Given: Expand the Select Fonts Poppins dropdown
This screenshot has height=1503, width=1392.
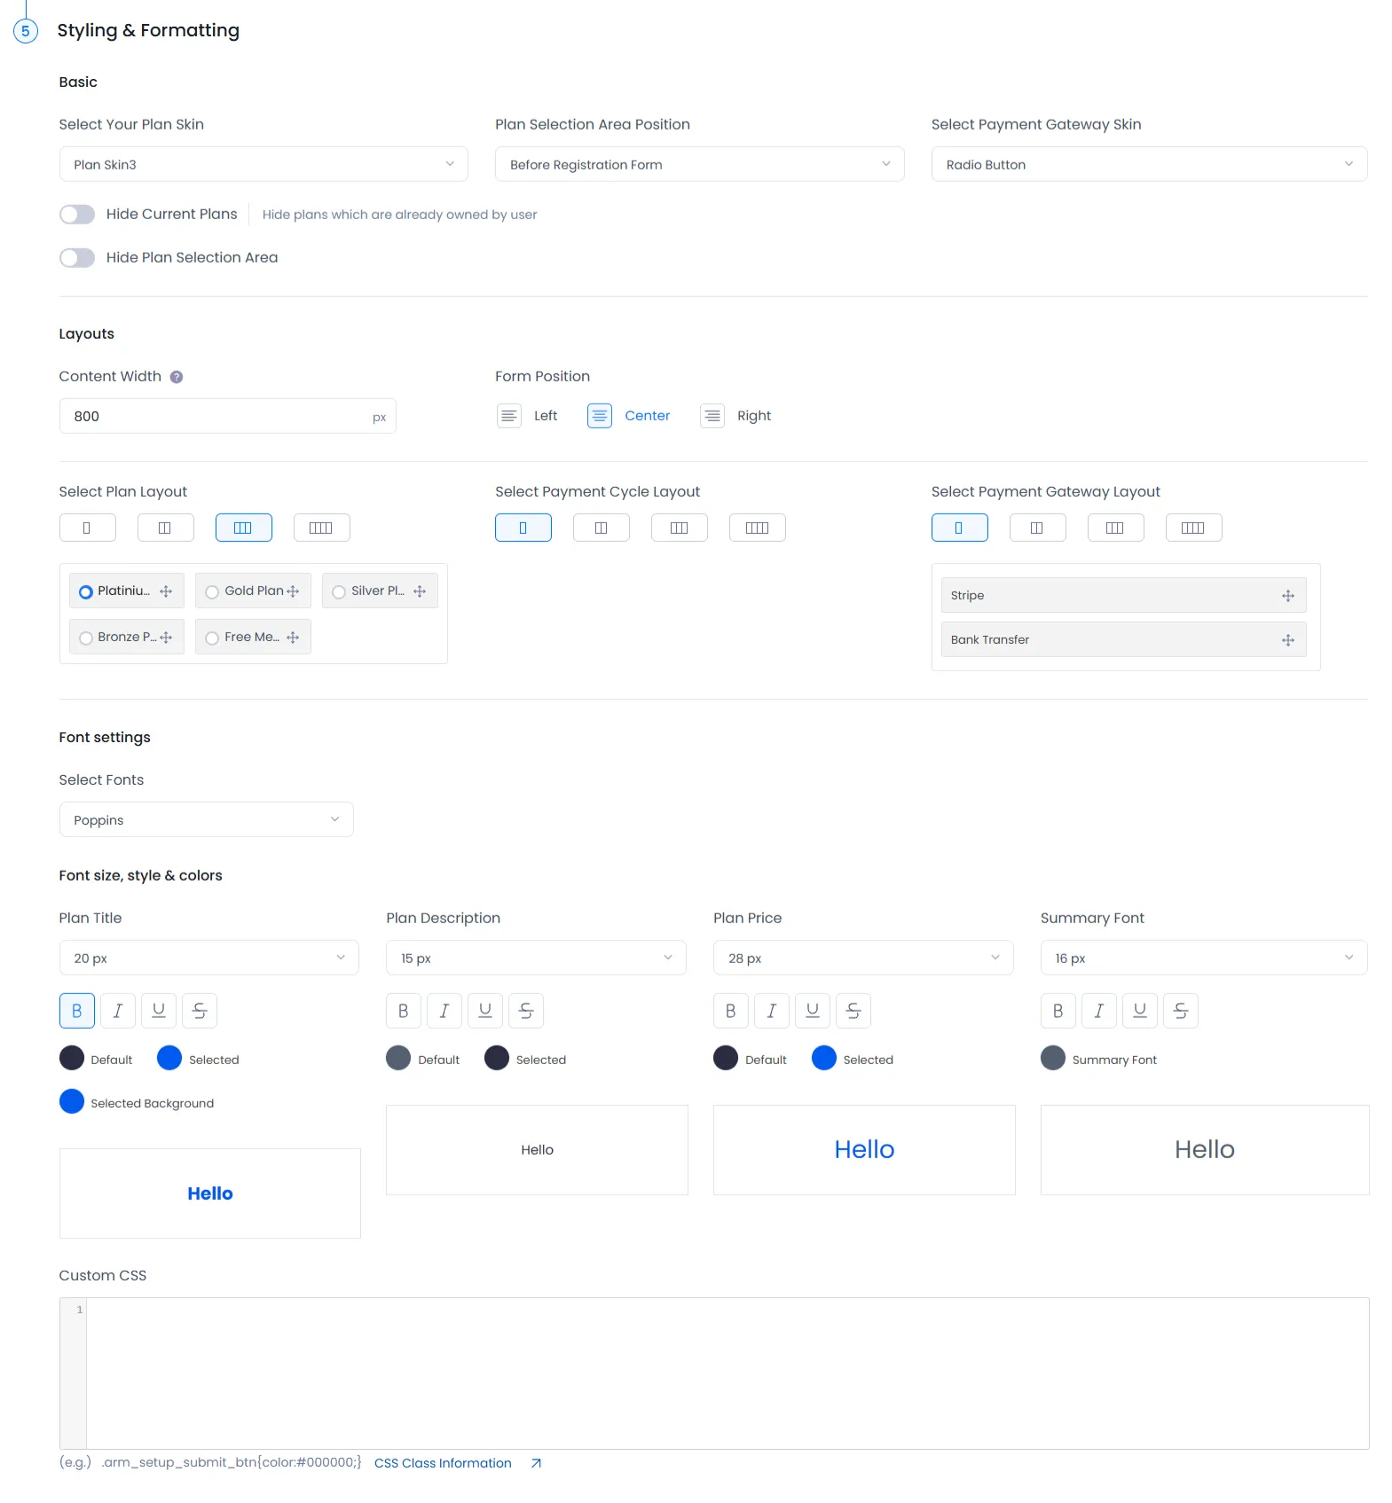Looking at the screenshot, I should 206,820.
